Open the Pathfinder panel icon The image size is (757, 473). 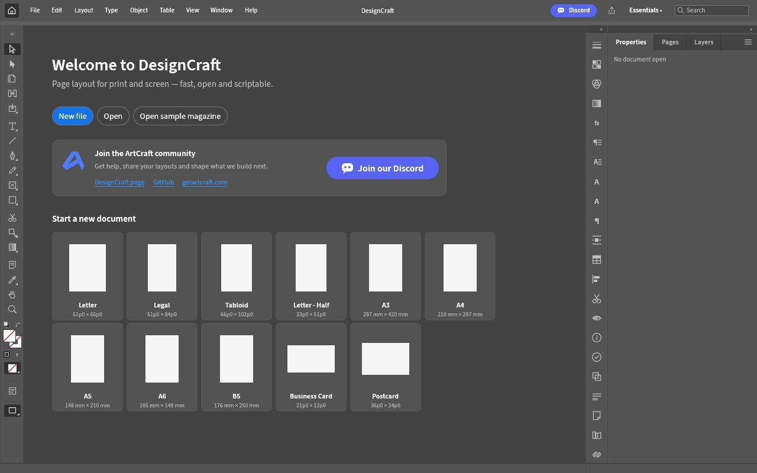pyautogui.click(x=597, y=377)
